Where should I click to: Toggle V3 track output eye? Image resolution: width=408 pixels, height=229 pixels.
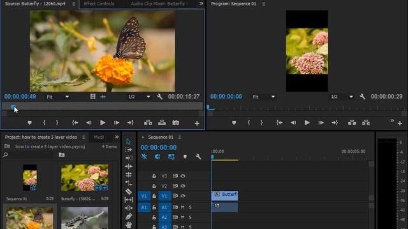183,176
